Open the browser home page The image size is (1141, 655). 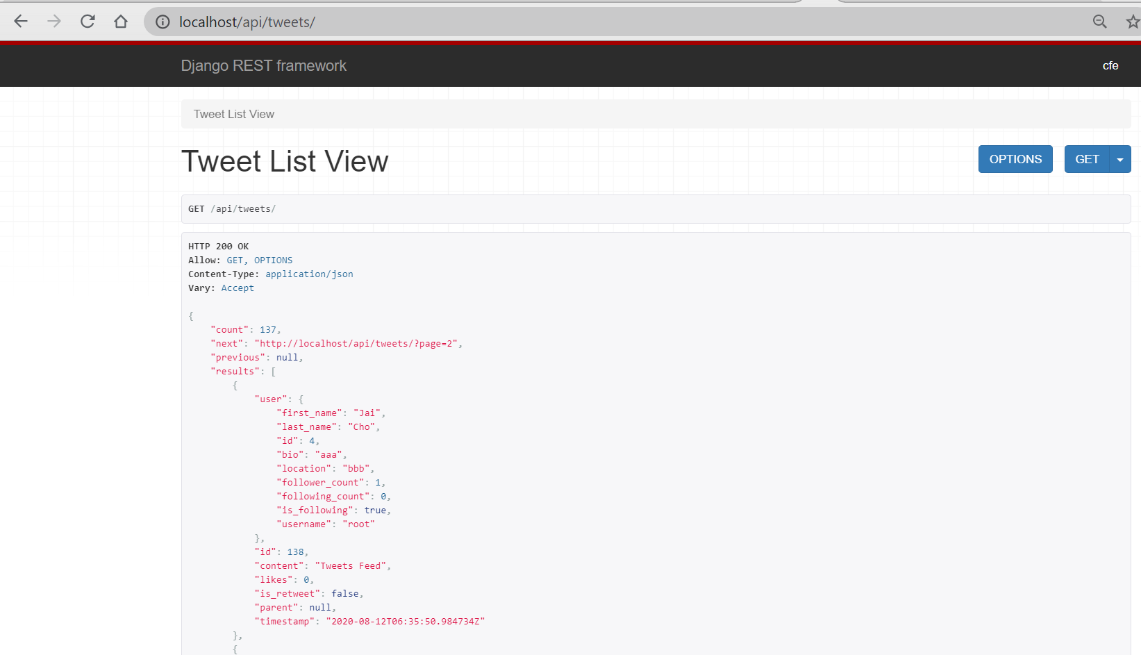[121, 22]
